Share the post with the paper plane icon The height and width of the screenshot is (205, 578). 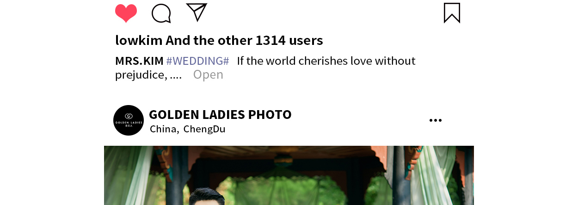(197, 12)
